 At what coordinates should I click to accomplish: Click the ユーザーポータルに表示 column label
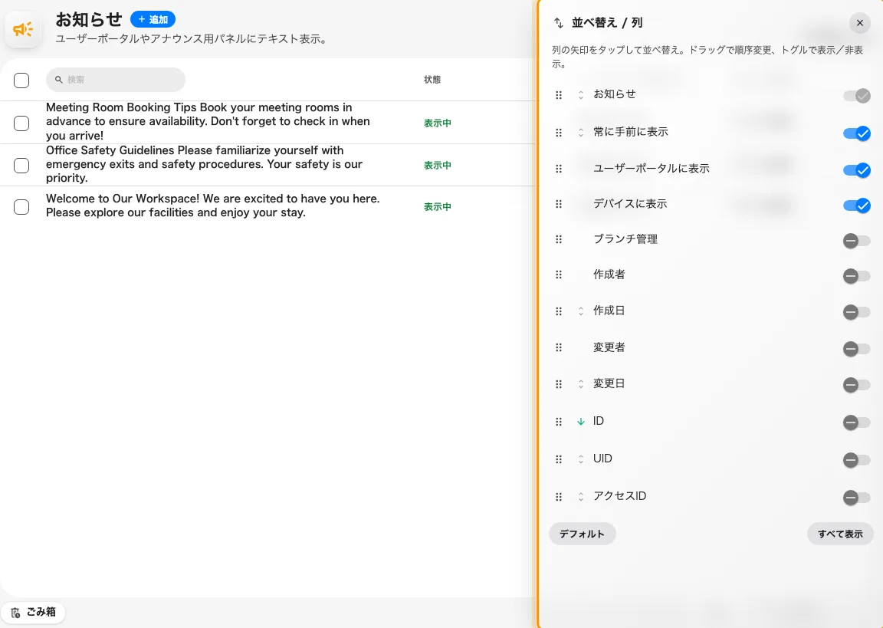[651, 168]
